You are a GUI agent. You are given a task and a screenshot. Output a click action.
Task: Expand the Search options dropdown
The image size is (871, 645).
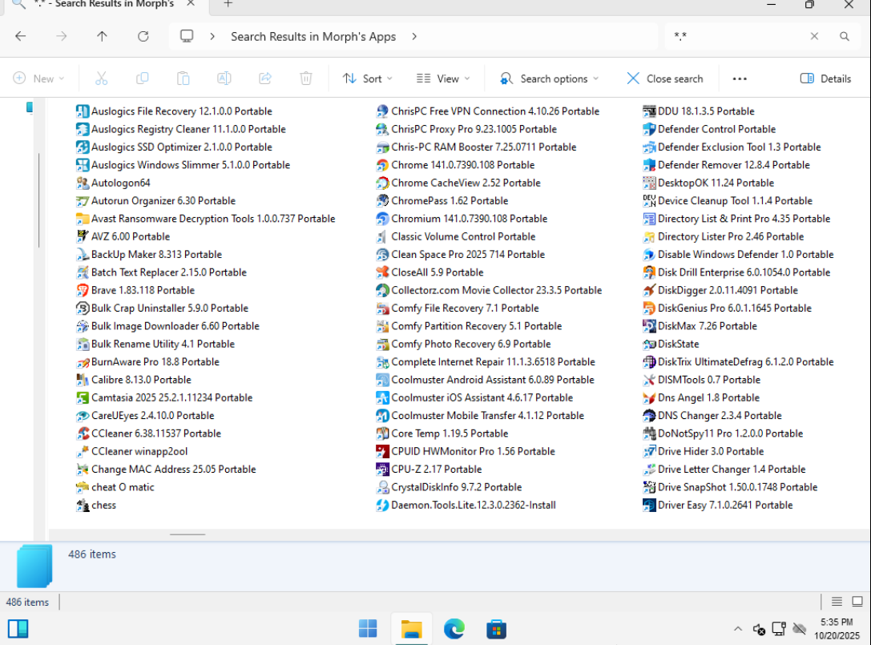pyautogui.click(x=549, y=79)
